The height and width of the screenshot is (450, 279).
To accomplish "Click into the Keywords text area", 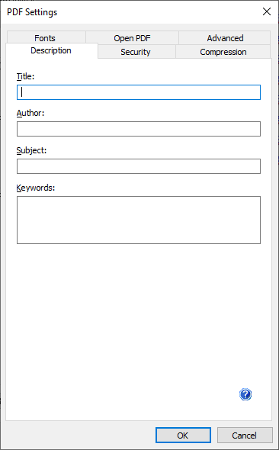I will (139, 220).
